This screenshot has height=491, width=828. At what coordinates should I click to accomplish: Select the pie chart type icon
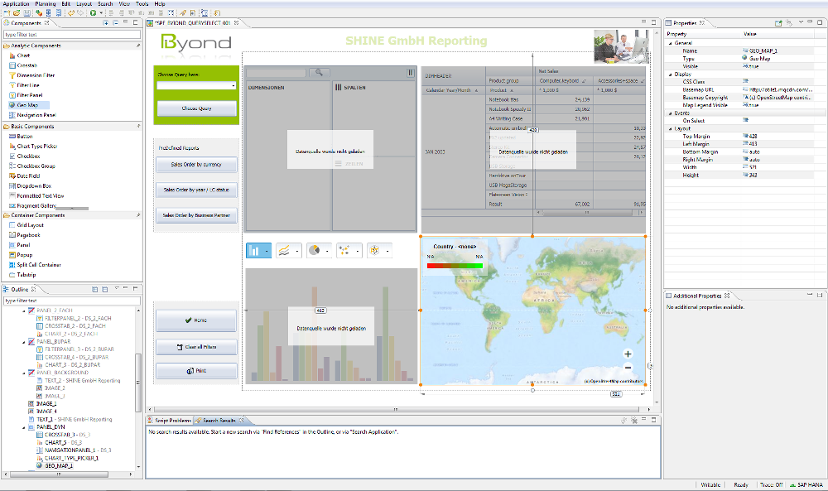(315, 250)
